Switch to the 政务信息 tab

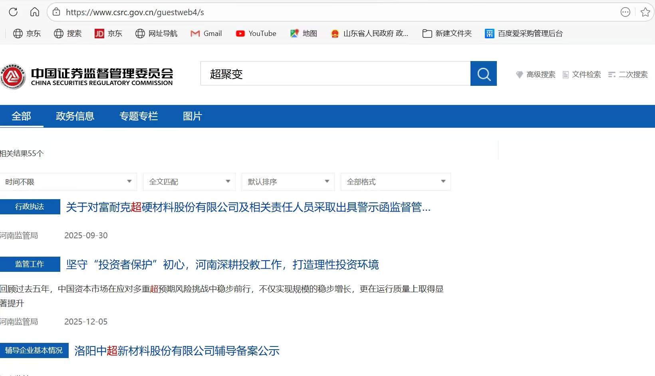[75, 116]
